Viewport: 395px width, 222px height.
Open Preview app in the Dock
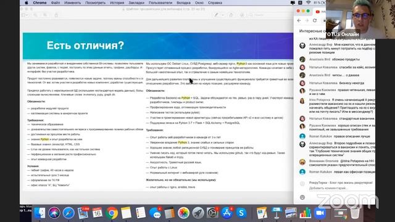click(x=291, y=213)
